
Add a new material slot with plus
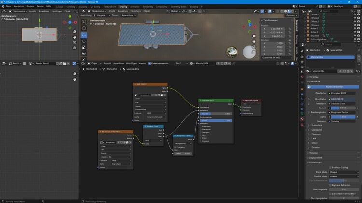[359, 56]
